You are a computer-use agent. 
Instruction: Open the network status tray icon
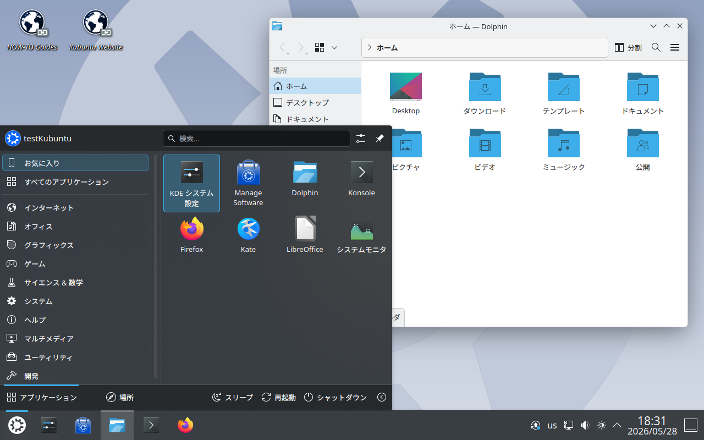[x=569, y=425]
